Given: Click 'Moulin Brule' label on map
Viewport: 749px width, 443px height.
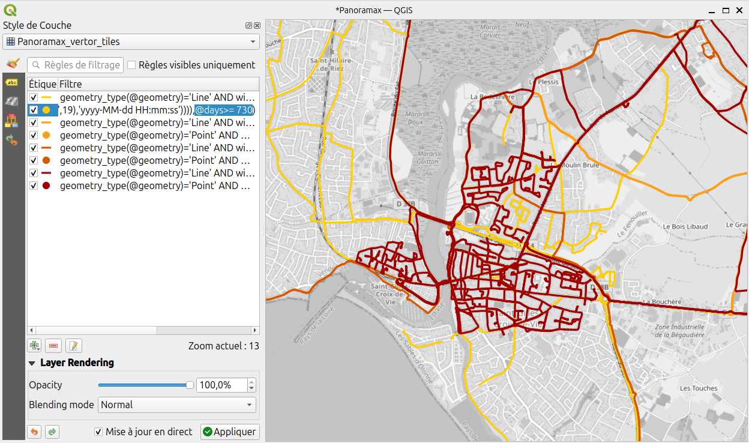Looking at the screenshot, I should click(579, 165).
